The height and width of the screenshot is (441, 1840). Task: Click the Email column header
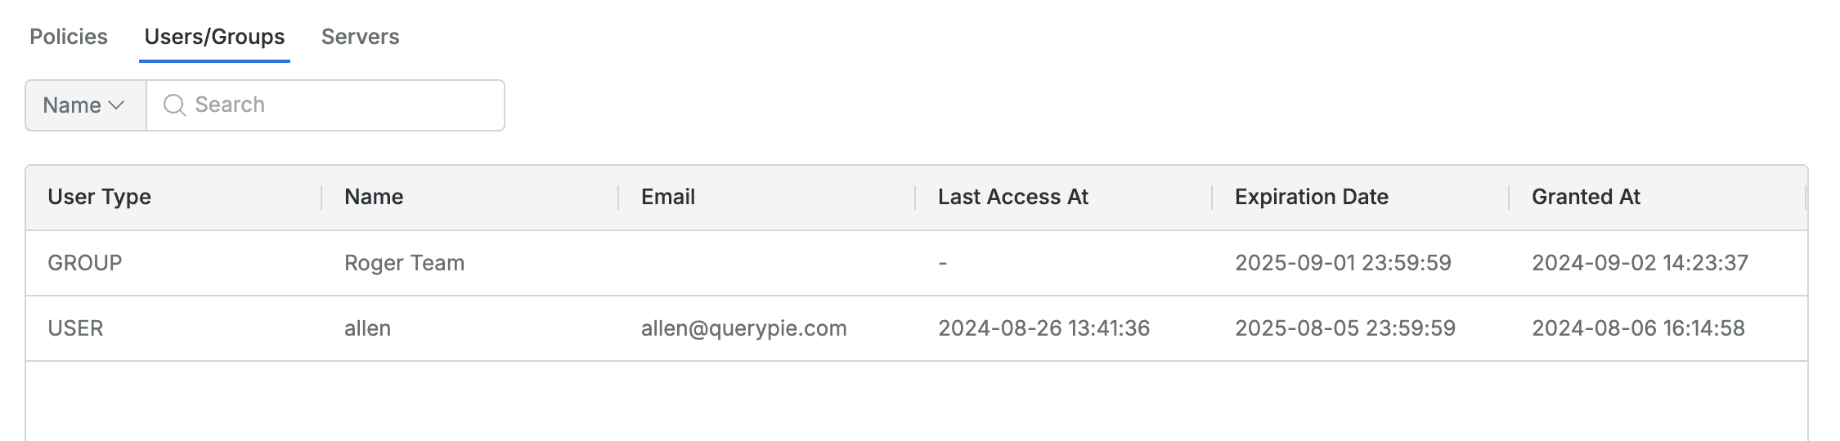(x=668, y=197)
